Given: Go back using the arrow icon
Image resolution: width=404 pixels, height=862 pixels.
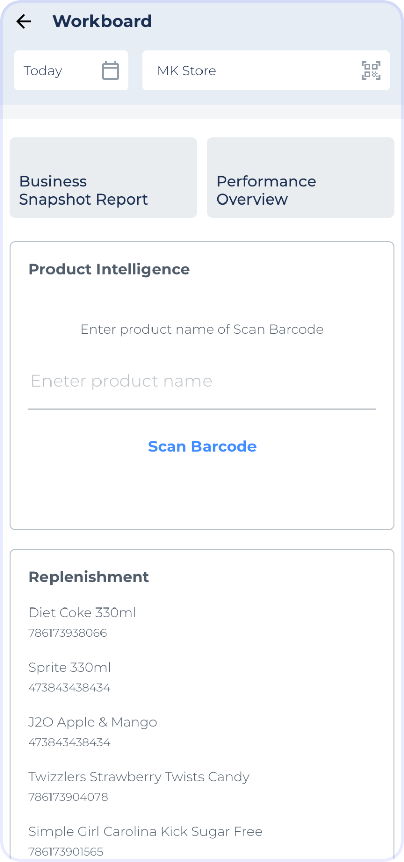Looking at the screenshot, I should [x=24, y=21].
